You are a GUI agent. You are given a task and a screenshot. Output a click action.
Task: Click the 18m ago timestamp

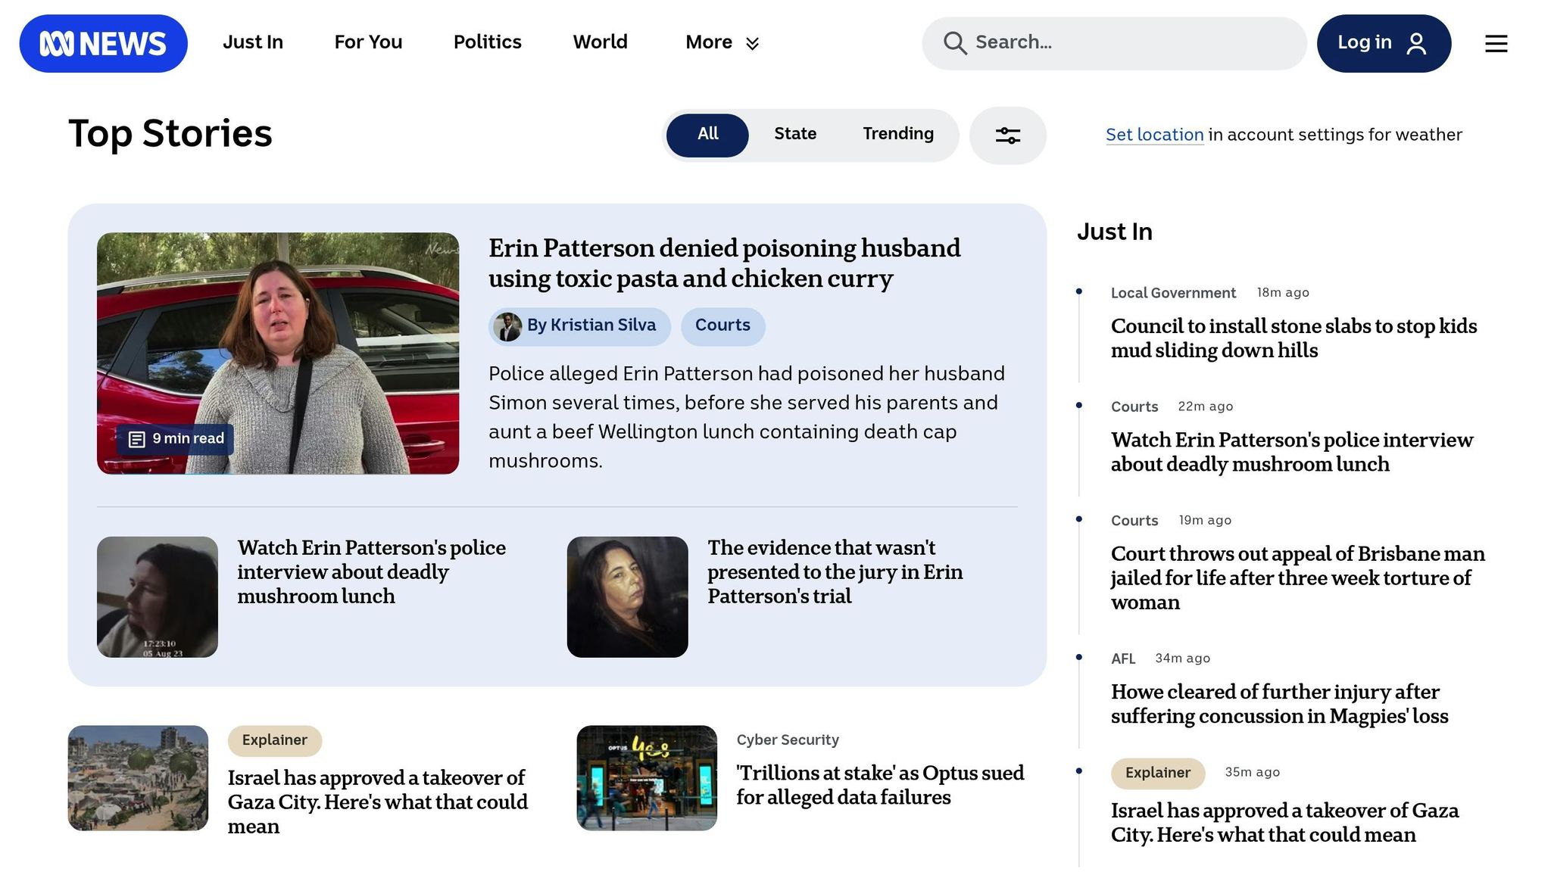pyautogui.click(x=1283, y=293)
